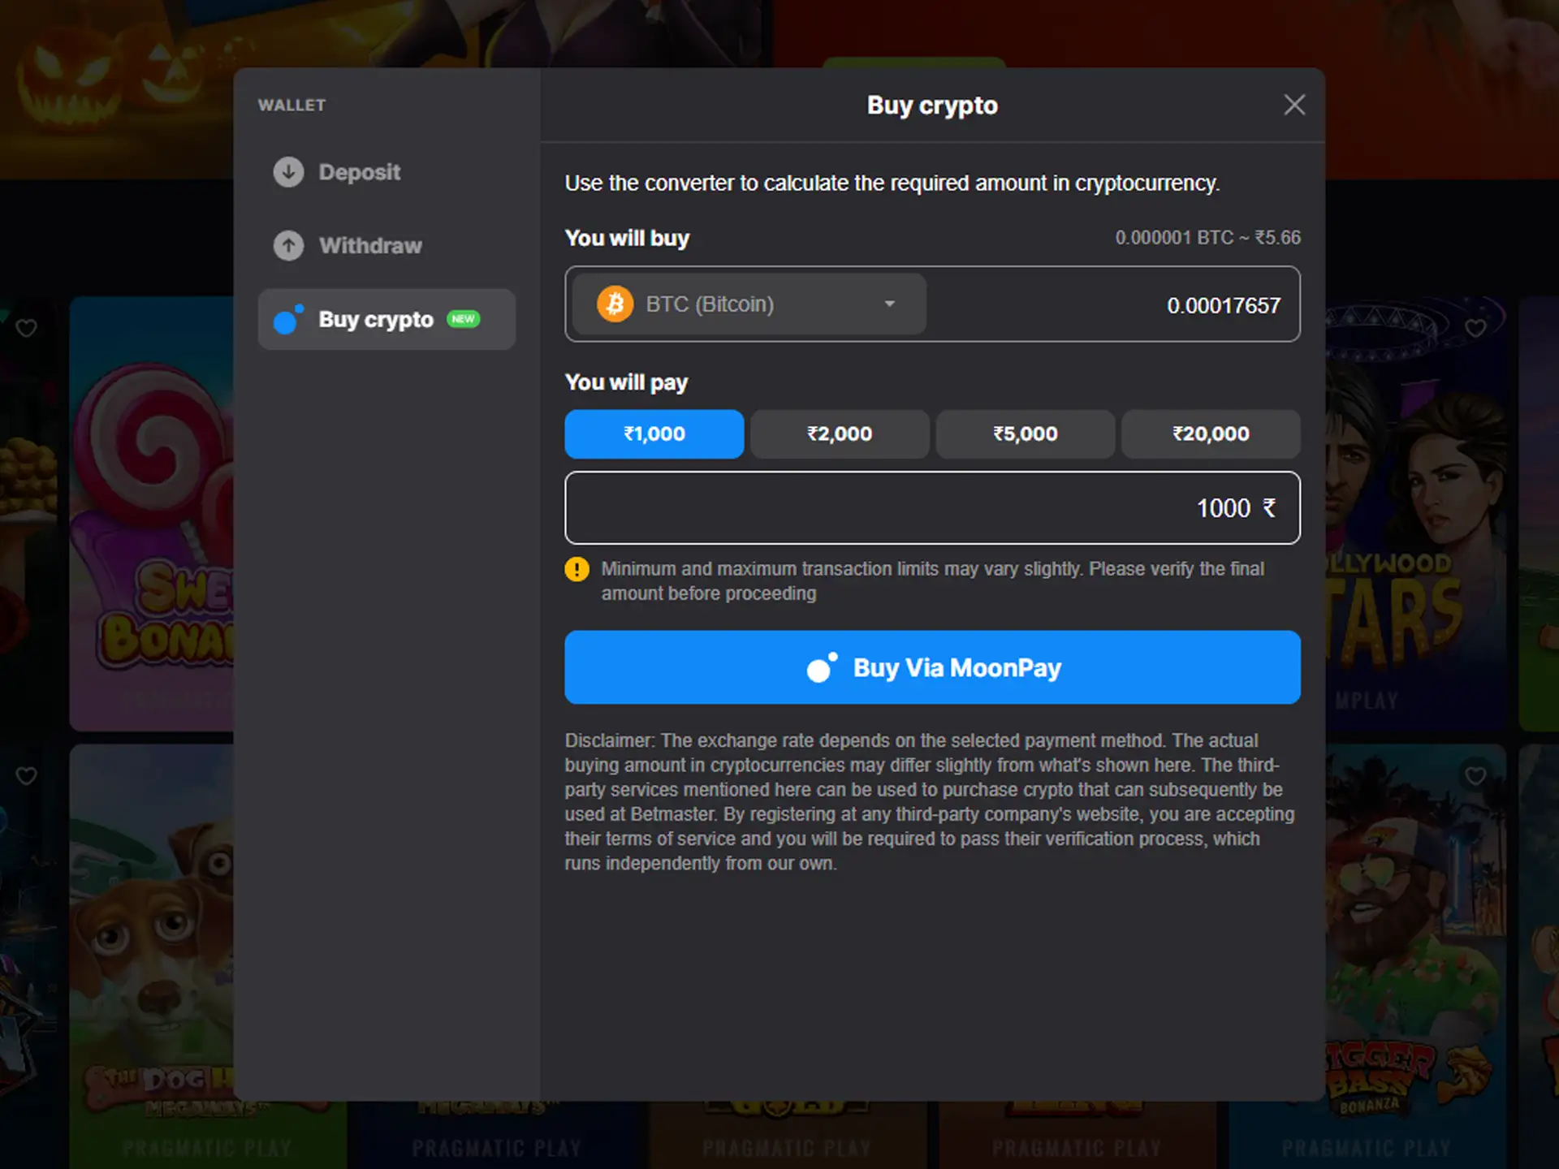Click the rupee amount input field
Screen dimensions: 1559x1169
point(931,507)
